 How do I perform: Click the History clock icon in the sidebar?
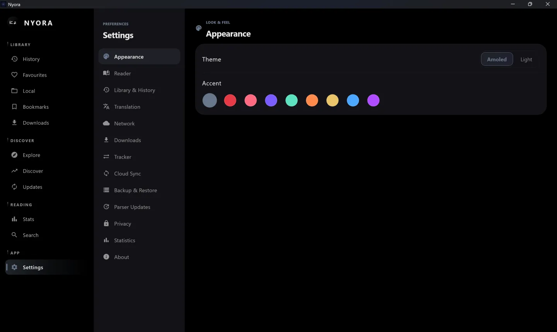click(14, 59)
